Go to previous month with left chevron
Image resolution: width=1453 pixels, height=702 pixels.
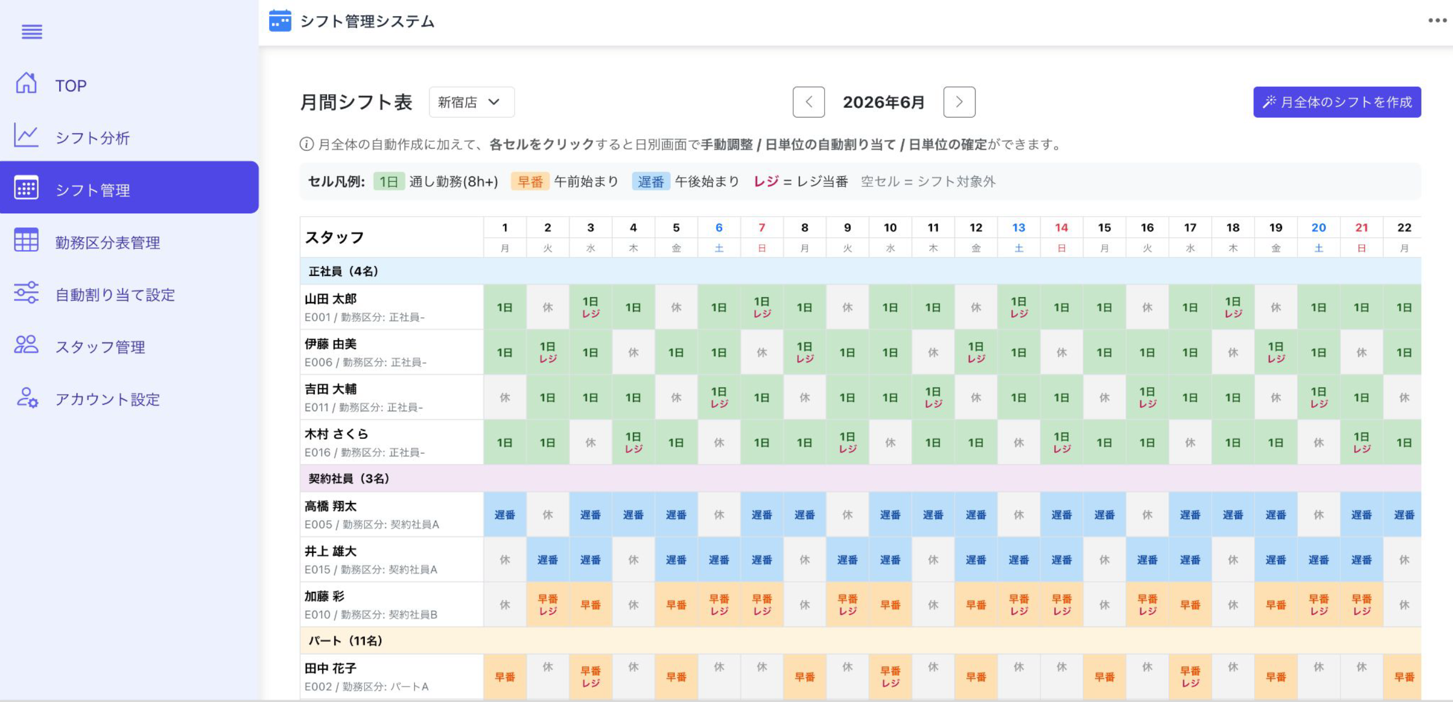click(809, 102)
